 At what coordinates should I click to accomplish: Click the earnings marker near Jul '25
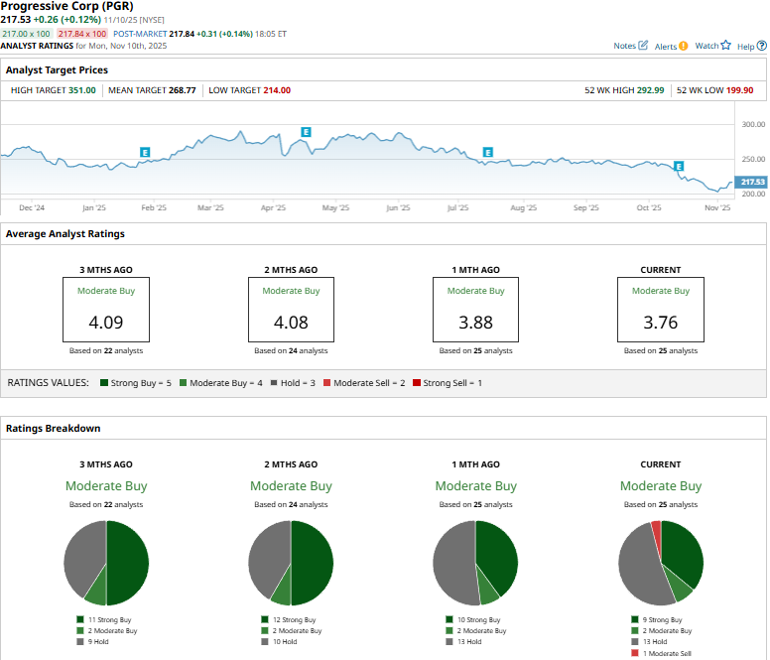coord(487,152)
